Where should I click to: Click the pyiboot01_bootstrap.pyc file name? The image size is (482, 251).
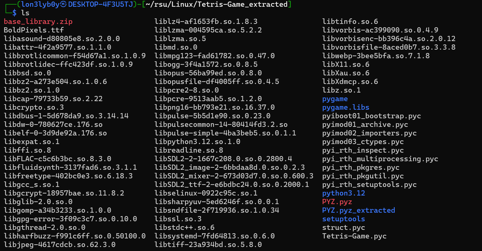(x=371, y=116)
